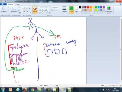Choose the Curve shape
The image size is (122, 92).
pyautogui.click(x=42, y=8)
